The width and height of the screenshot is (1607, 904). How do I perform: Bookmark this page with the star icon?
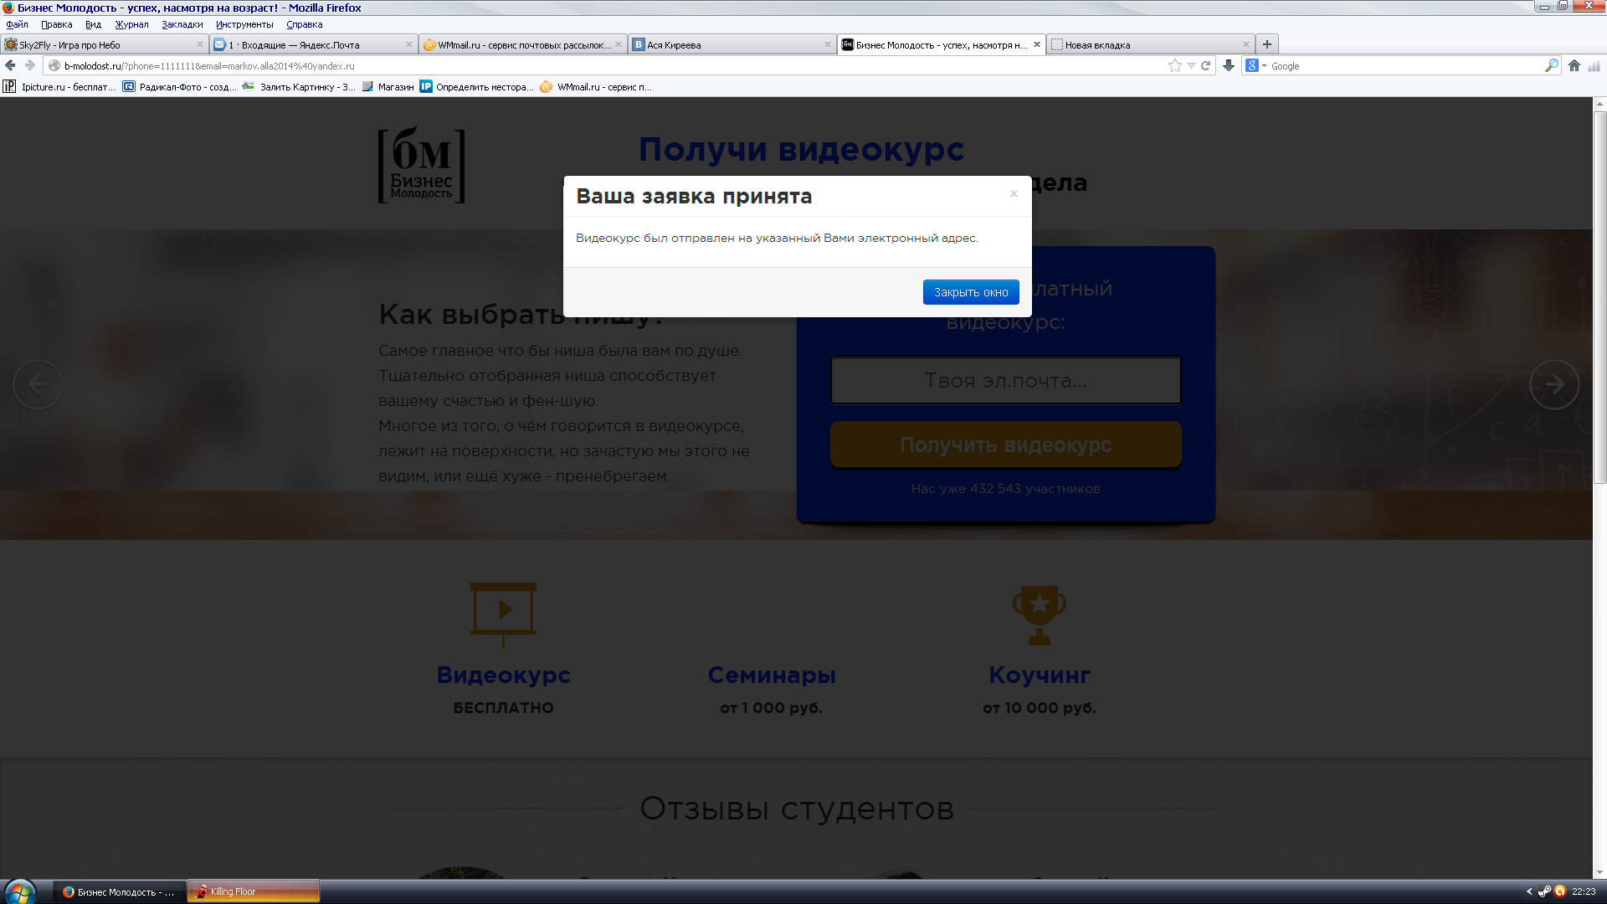1174,65
